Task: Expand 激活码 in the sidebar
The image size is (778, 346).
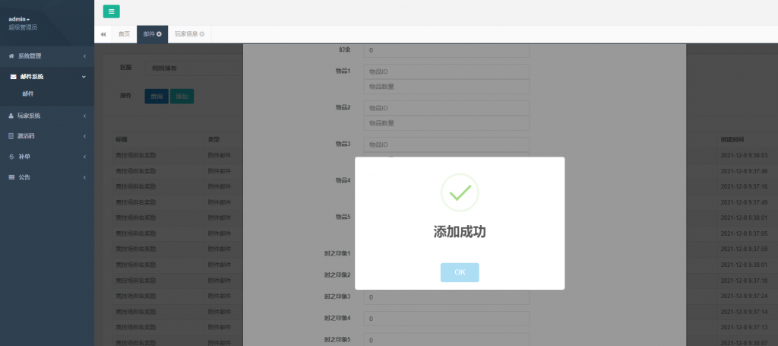Action: 47,136
